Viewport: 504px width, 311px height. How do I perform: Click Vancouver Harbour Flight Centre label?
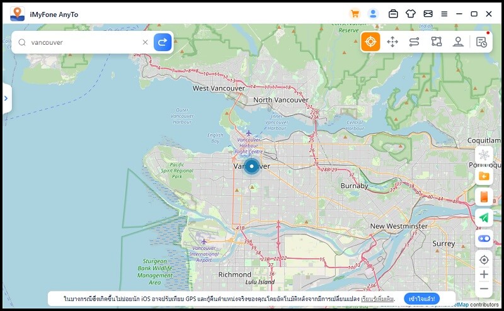[249, 145]
